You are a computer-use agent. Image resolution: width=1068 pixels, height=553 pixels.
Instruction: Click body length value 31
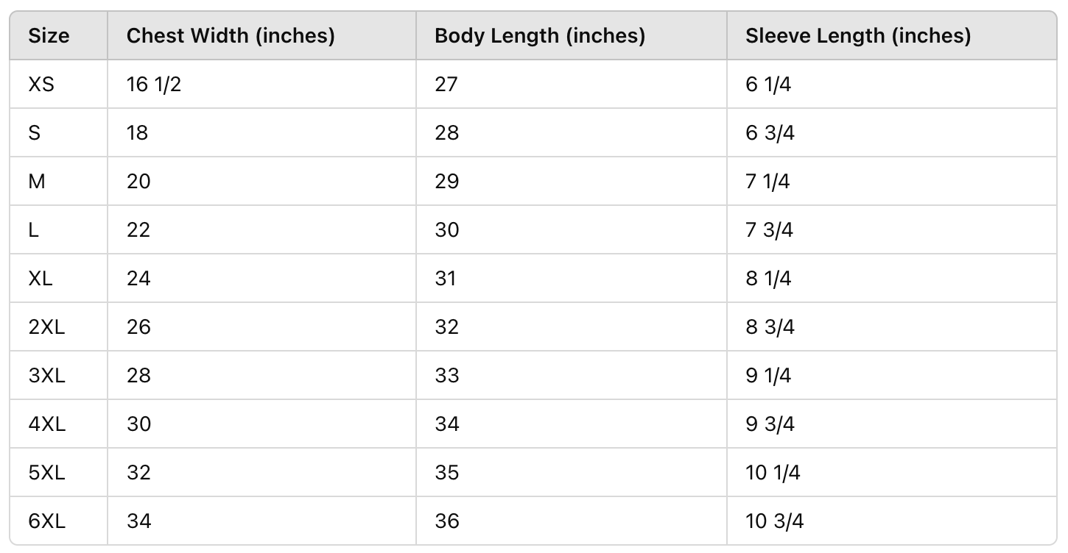pyautogui.click(x=446, y=279)
